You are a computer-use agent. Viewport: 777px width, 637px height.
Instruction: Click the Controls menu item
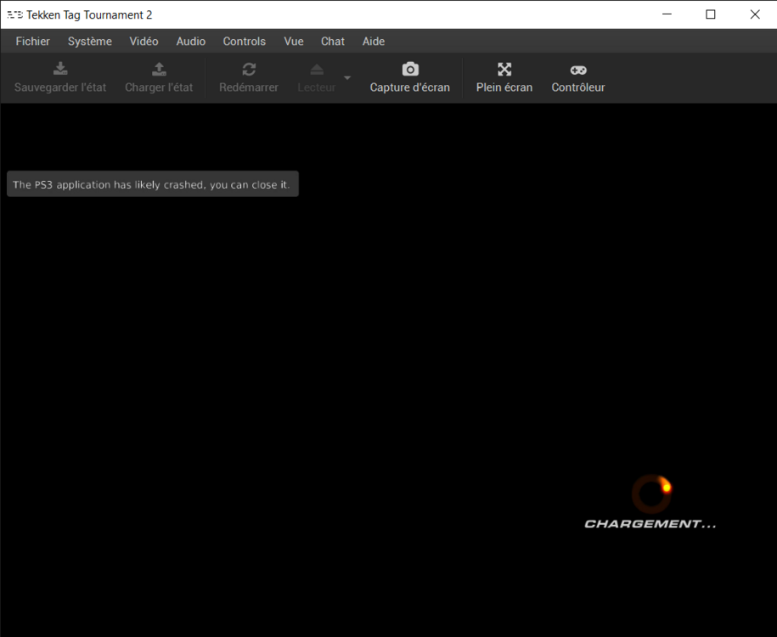coord(244,41)
